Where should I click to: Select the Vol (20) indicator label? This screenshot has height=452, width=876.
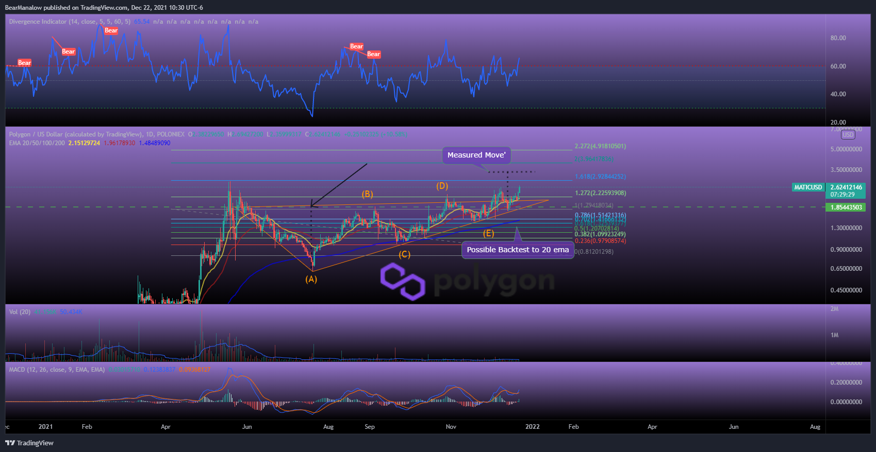(20, 312)
